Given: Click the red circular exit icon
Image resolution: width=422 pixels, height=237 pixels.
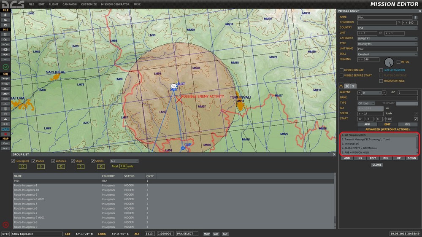Looking at the screenshot, I should (x=5, y=224).
